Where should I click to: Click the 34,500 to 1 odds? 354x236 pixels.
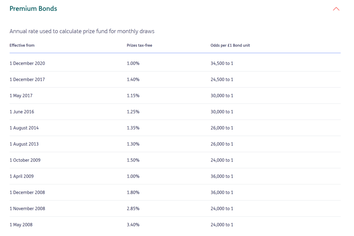[x=222, y=63]
